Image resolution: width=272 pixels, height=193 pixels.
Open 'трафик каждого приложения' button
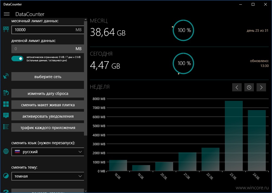pos(48,128)
